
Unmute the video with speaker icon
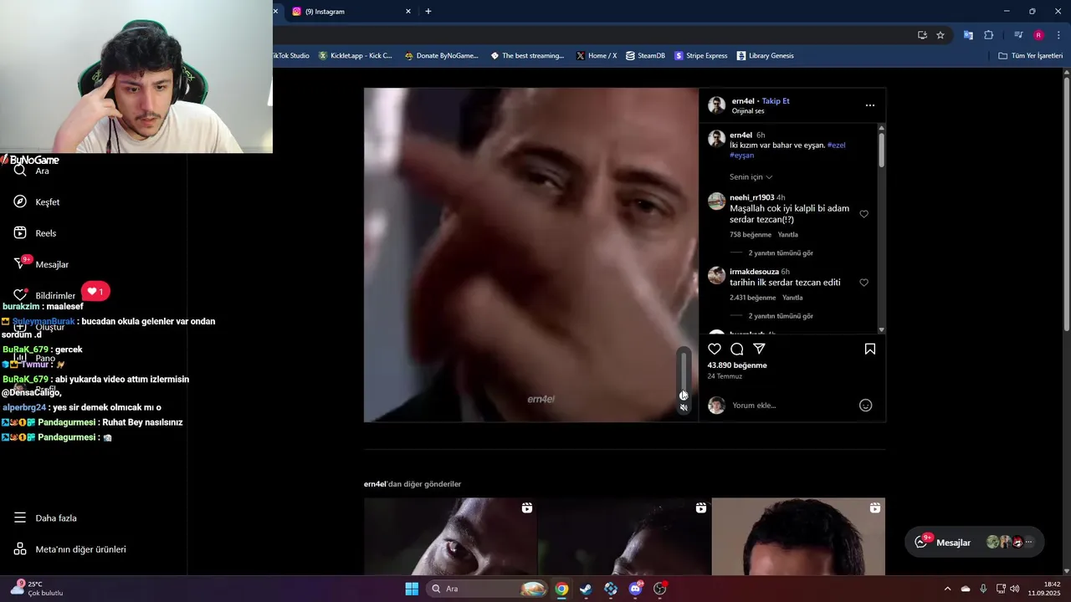(x=684, y=408)
